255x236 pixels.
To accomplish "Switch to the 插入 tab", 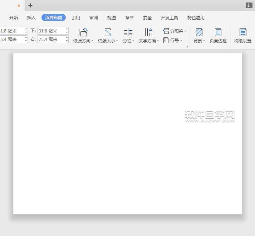I will point(31,17).
